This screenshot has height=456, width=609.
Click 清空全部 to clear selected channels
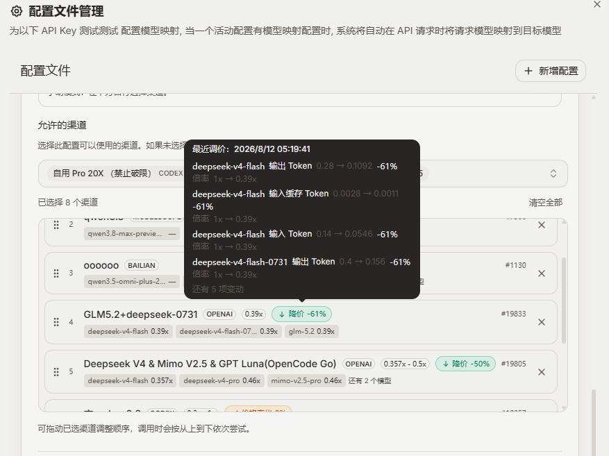coord(545,202)
